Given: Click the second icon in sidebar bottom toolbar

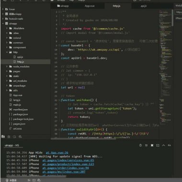Looking at the screenshot, I should [9, 136].
